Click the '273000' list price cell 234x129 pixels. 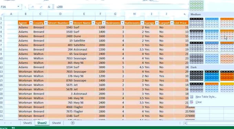point(184,116)
